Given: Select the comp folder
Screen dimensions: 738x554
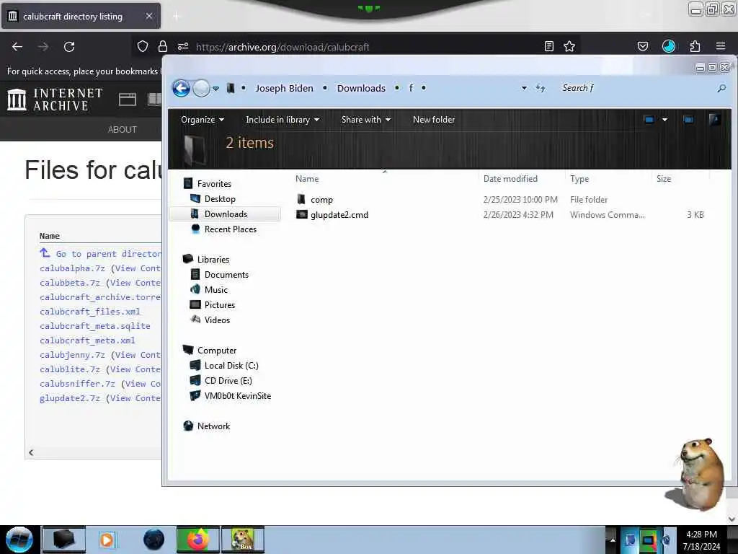Looking at the screenshot, I should point(321,200).
